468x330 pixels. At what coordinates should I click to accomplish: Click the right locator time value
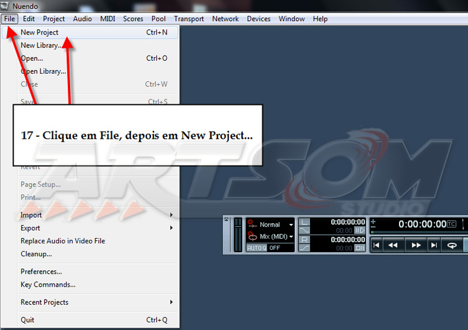[x=347, y=239]
